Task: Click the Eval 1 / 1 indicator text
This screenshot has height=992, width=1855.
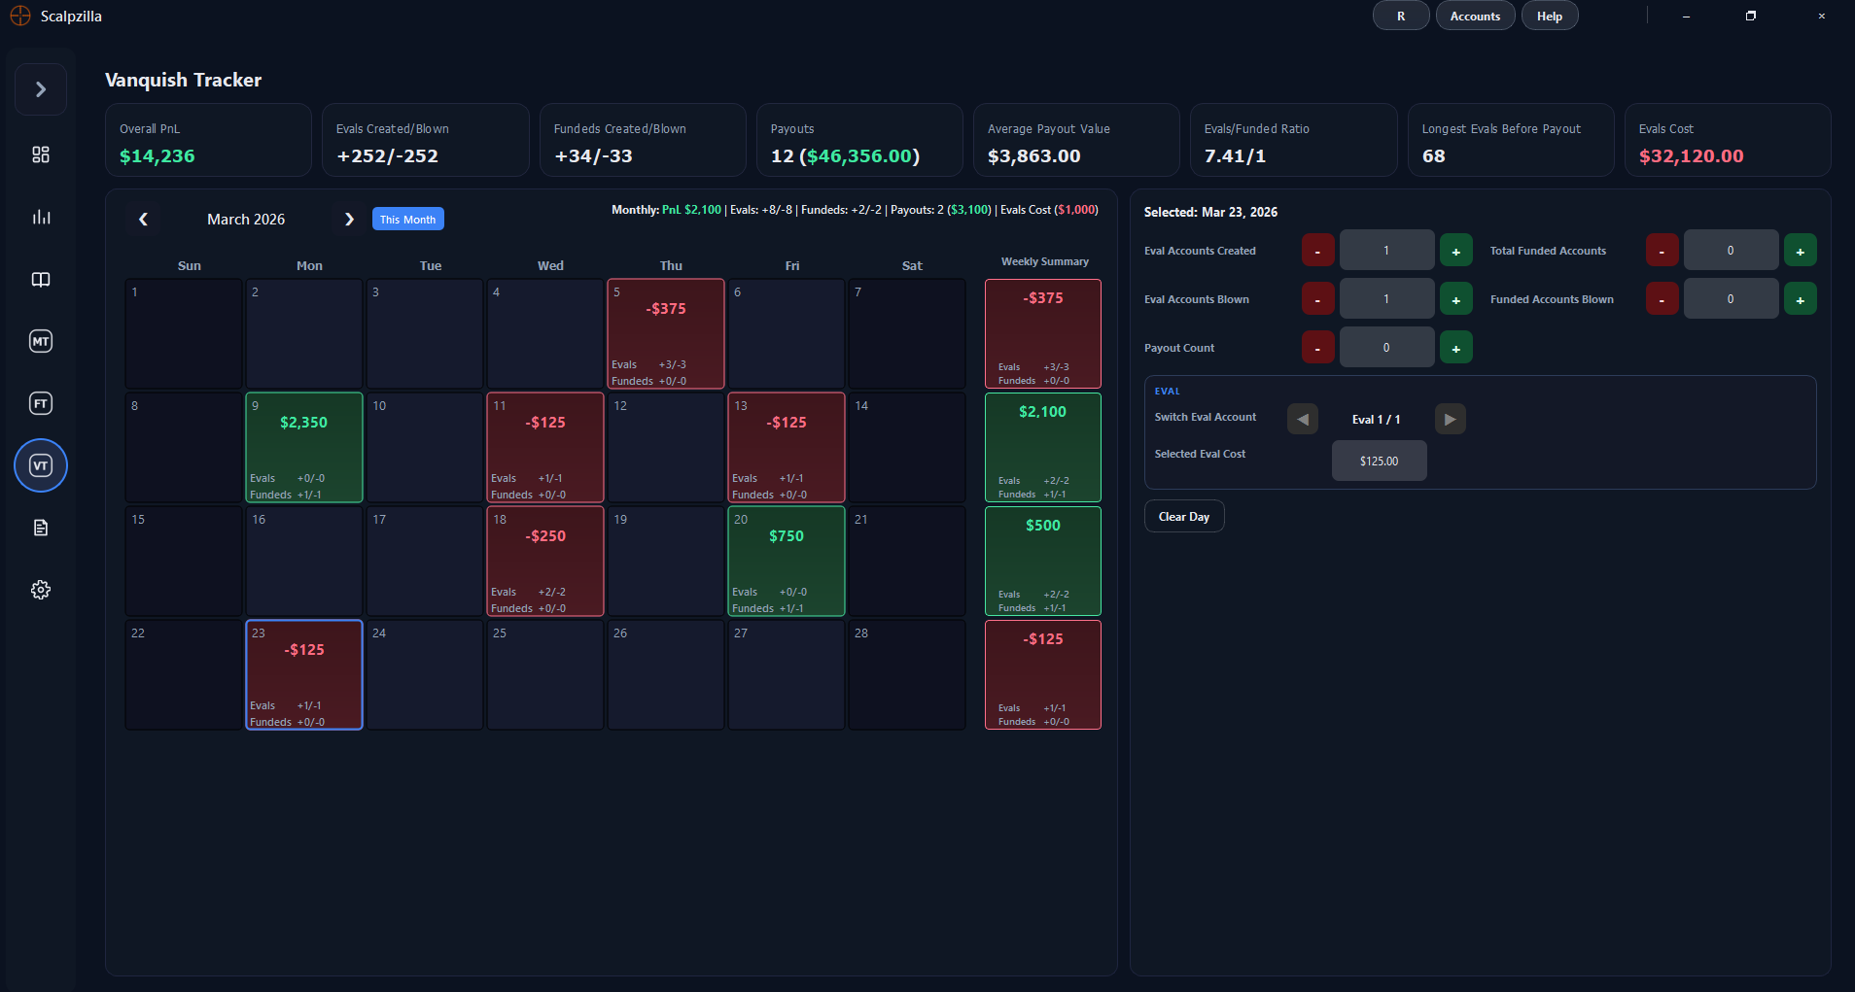Action: click(1376, 420)
